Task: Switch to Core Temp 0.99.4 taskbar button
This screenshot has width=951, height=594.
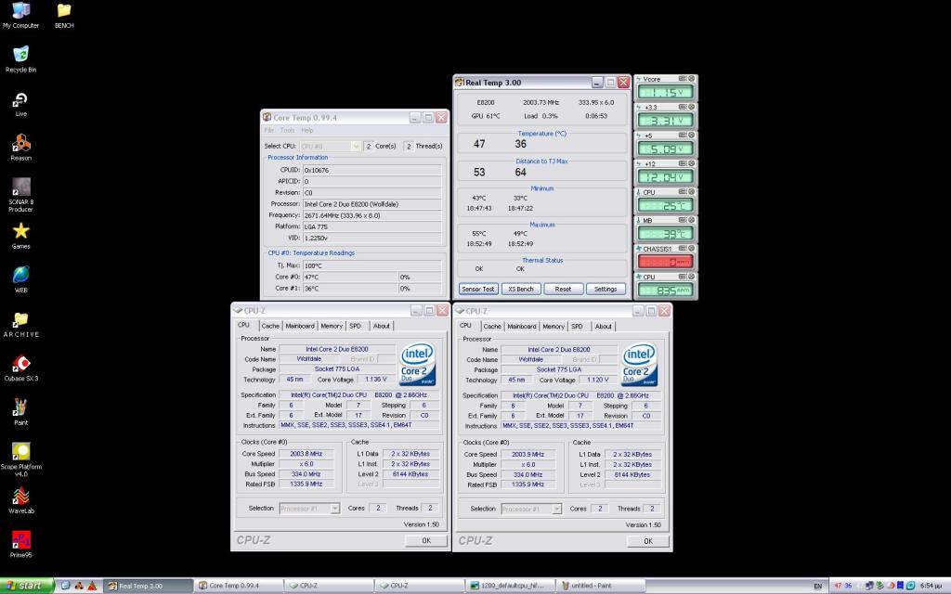Action: pos(239,587)
